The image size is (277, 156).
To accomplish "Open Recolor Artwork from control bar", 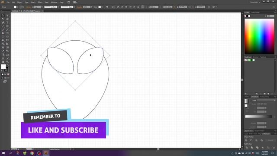I will point(107,7).
